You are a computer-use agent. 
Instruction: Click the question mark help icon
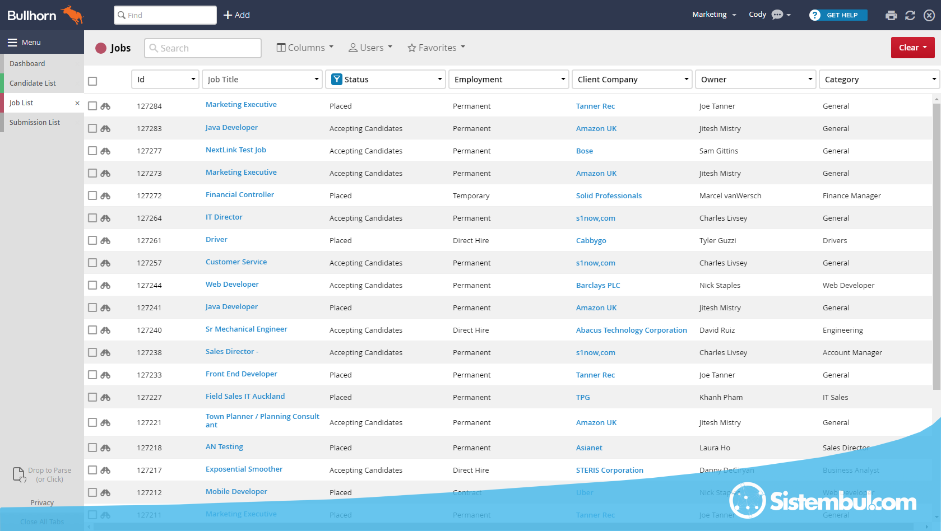click(815, 15)
